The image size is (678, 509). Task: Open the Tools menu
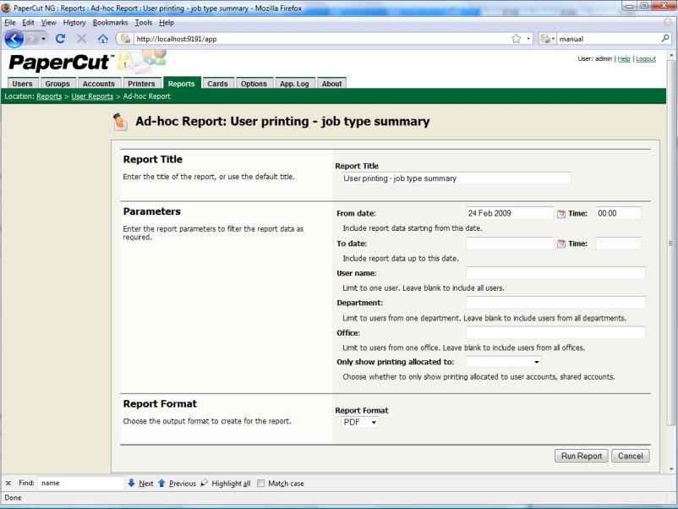pyautogui.click(x=144, y=23)
